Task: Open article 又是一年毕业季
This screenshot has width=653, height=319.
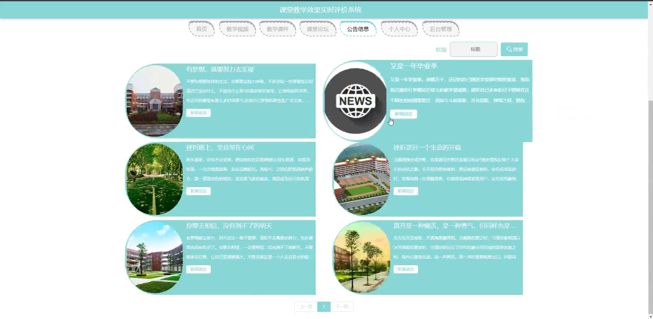Action: pyautogui.click(x=414, y=66)
